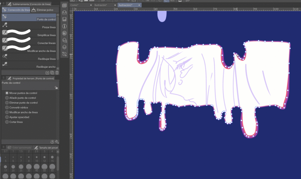The image size is (301, 179).
Task: Choose brush size 10 preset
Action: (37, 159)
